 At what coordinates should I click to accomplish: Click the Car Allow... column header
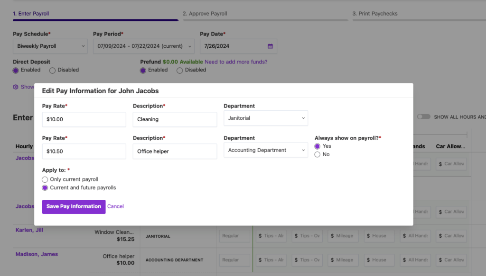[450, 146]
